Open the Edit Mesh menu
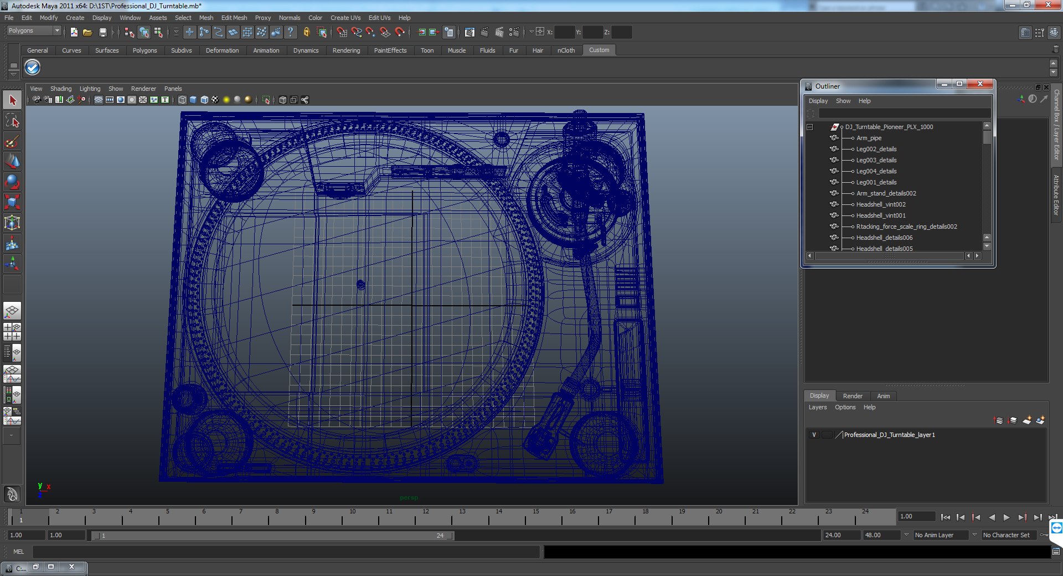The height and width of the screenshot is (576, 1063). coord(234,18)
